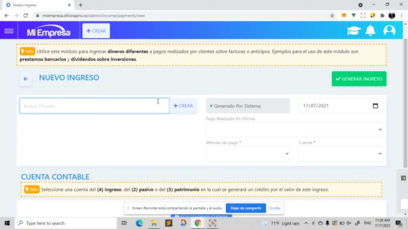Open the user profile avatar
This screenshot has height=229, width=408.
click(390, 31)
